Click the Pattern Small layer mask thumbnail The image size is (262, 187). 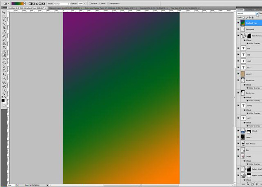pos(249,169)
